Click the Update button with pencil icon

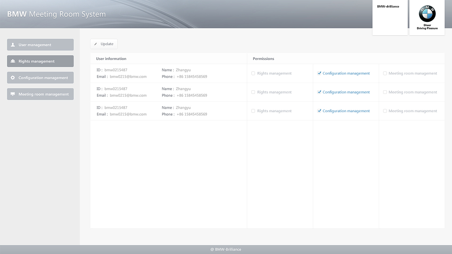coord(104,44)
